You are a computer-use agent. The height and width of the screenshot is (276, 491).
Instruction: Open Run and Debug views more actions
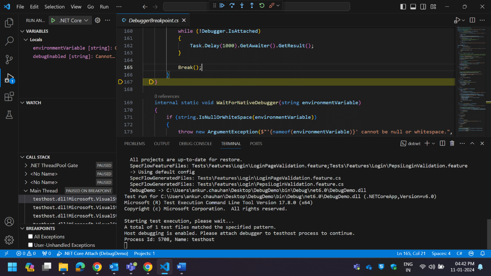(107, 21)
